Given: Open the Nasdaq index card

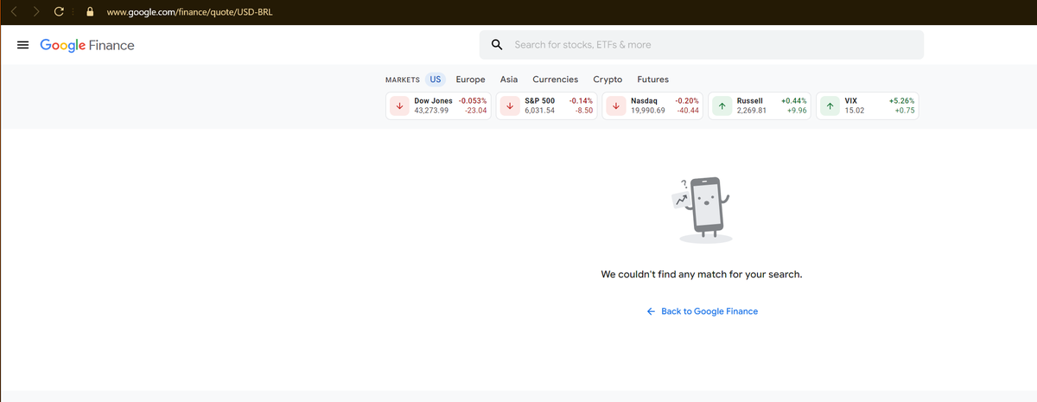Looking at the screenshot, I should coord(652,106).
